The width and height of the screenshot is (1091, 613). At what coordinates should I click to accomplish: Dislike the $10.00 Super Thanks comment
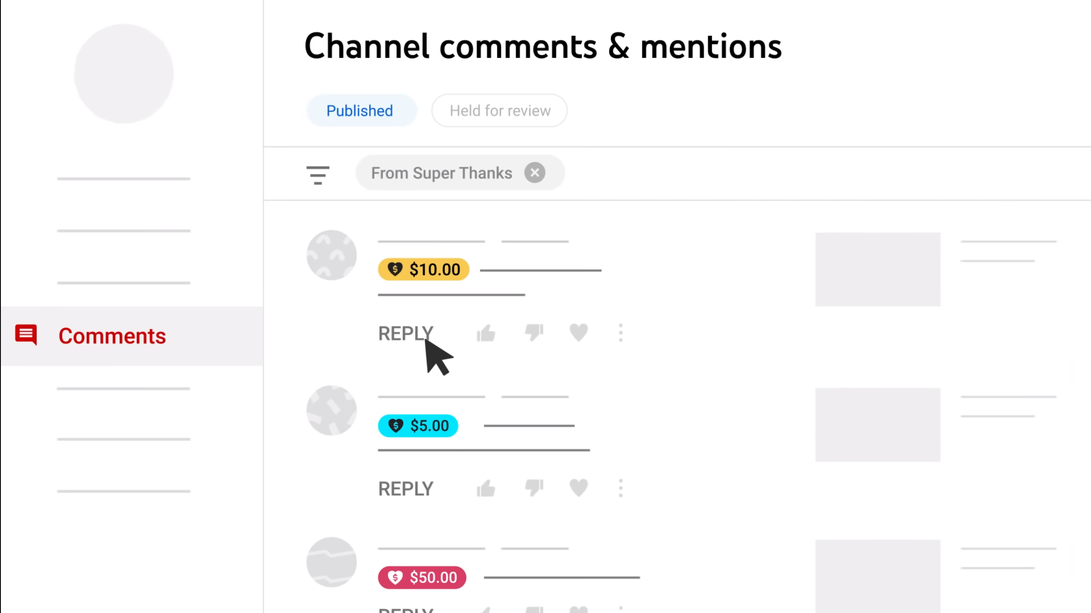[534, 333]
